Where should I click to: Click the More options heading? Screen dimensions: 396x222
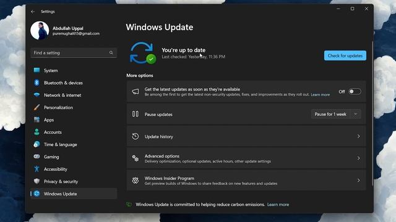coord(140,75)
